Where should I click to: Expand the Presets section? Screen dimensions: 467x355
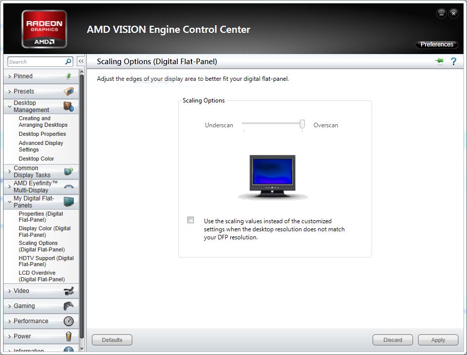[x=10, y=91]
